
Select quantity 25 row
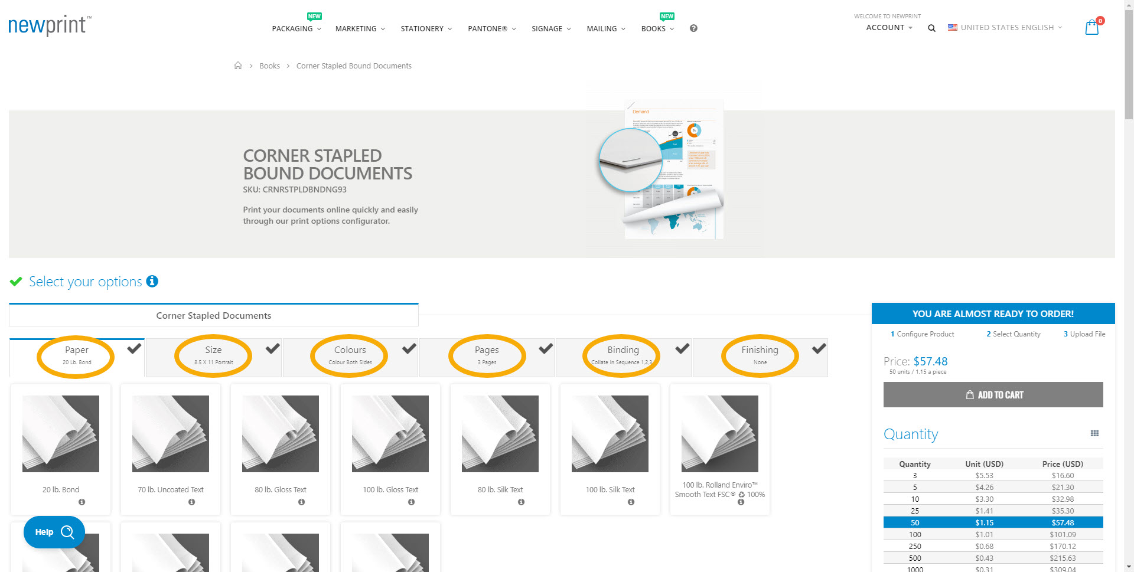click(x=993, y=511)
